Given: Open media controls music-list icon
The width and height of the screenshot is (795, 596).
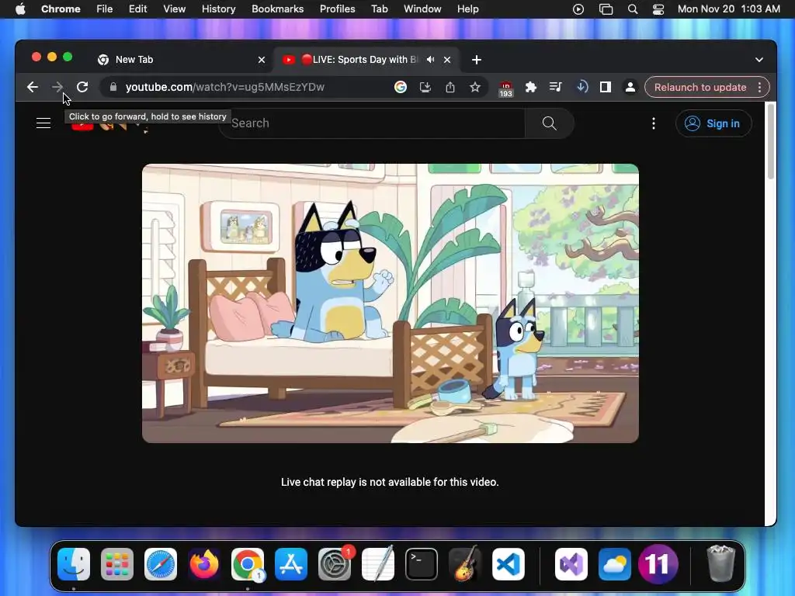Looking at the screenshot, I should (556, 87).
